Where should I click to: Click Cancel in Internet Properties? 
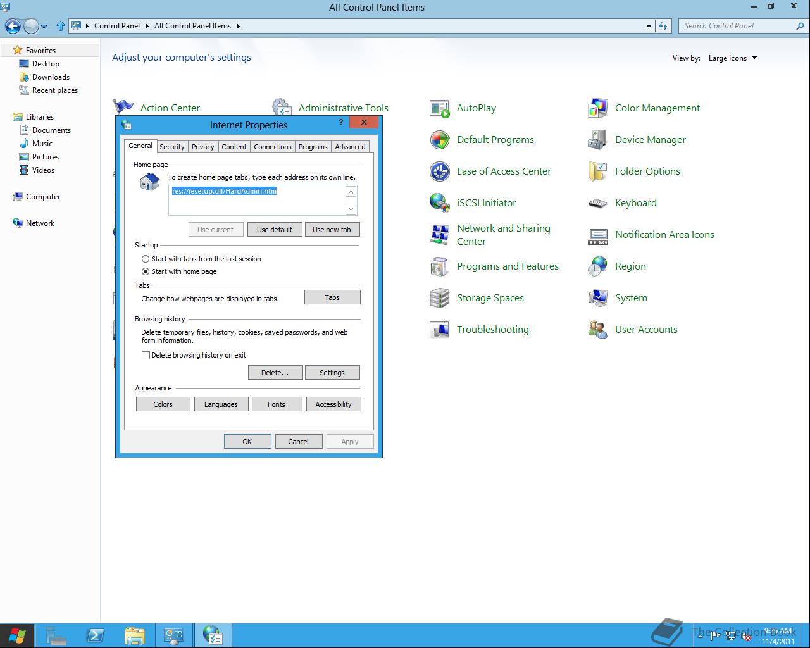(299, 442)
